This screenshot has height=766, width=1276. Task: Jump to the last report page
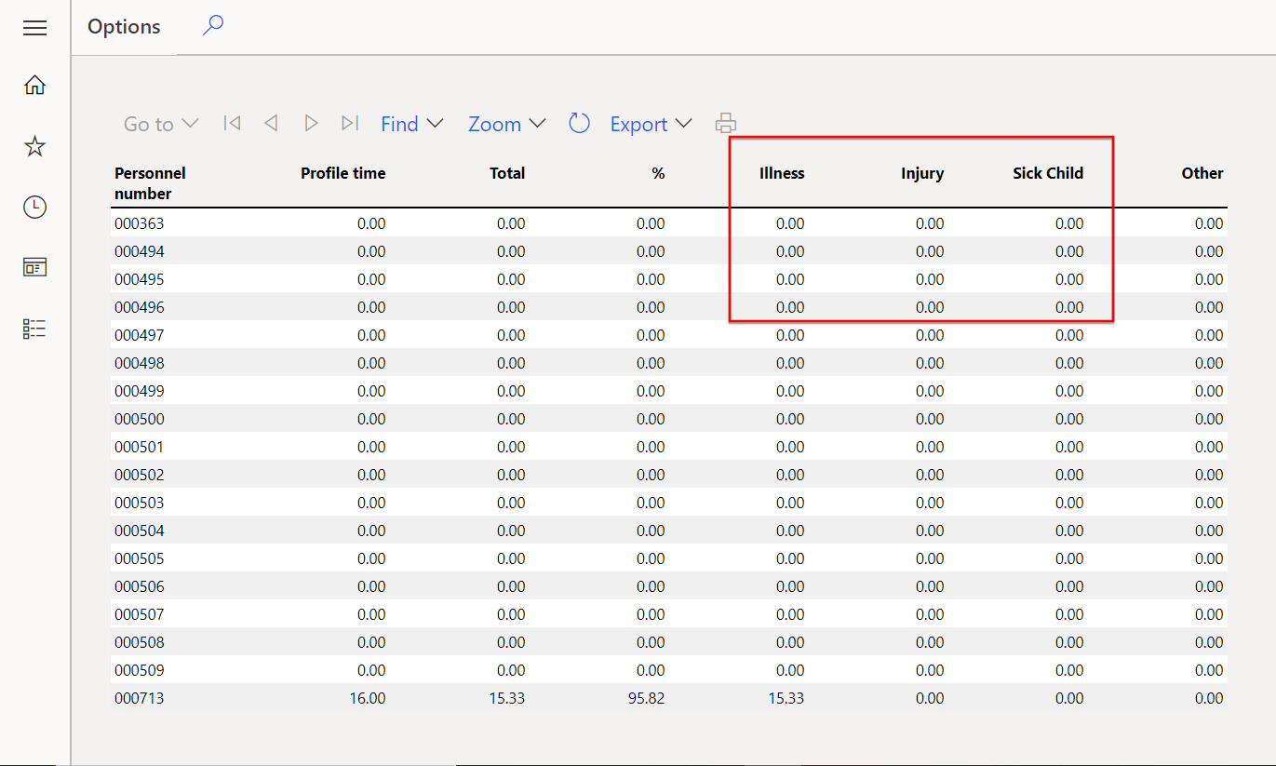click(x=350, y=123)
